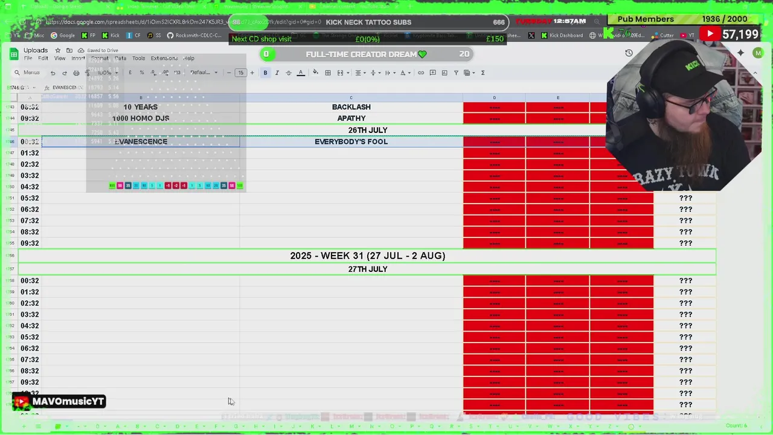This screenshot has height=435, width=773.
Task: Toggle Strikethrough formatting
Action: [289, 72]
